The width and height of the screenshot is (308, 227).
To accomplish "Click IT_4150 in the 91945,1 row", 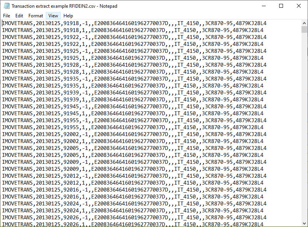I will [x=185, y=113].
